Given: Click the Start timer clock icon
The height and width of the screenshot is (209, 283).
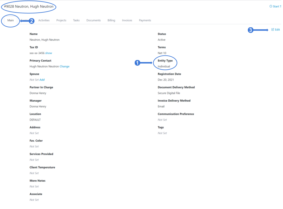Looking at the screenshot, I should [271, 6].
